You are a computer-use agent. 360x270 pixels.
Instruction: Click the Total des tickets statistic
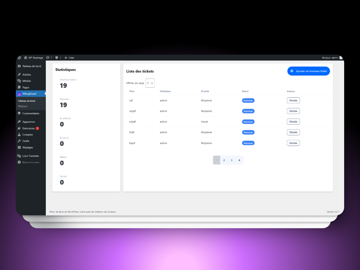[x=68, y=83]
